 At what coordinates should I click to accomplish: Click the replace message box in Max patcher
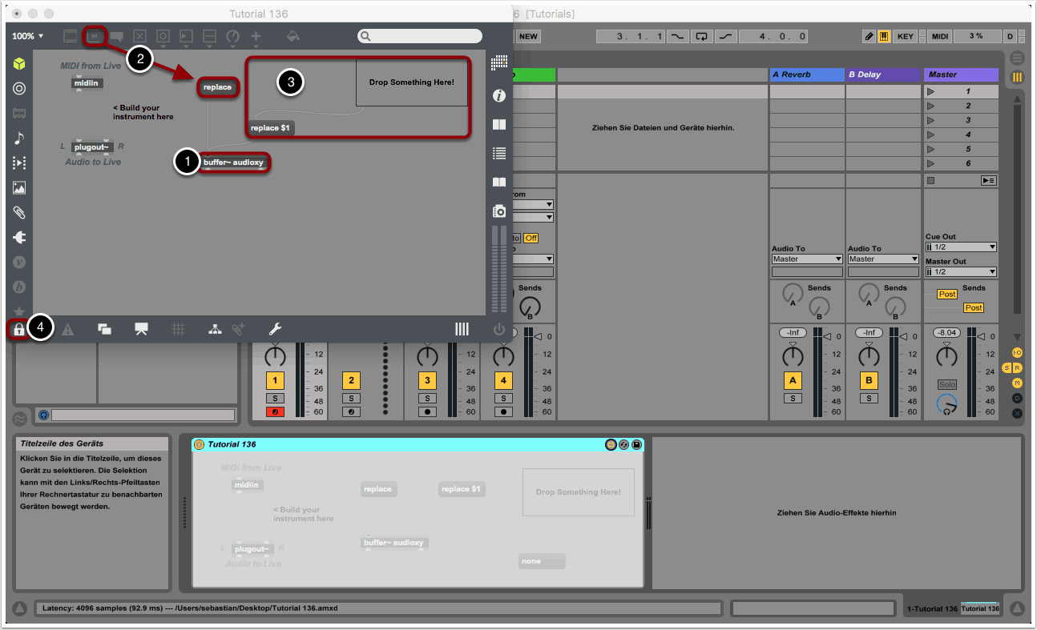217,86
